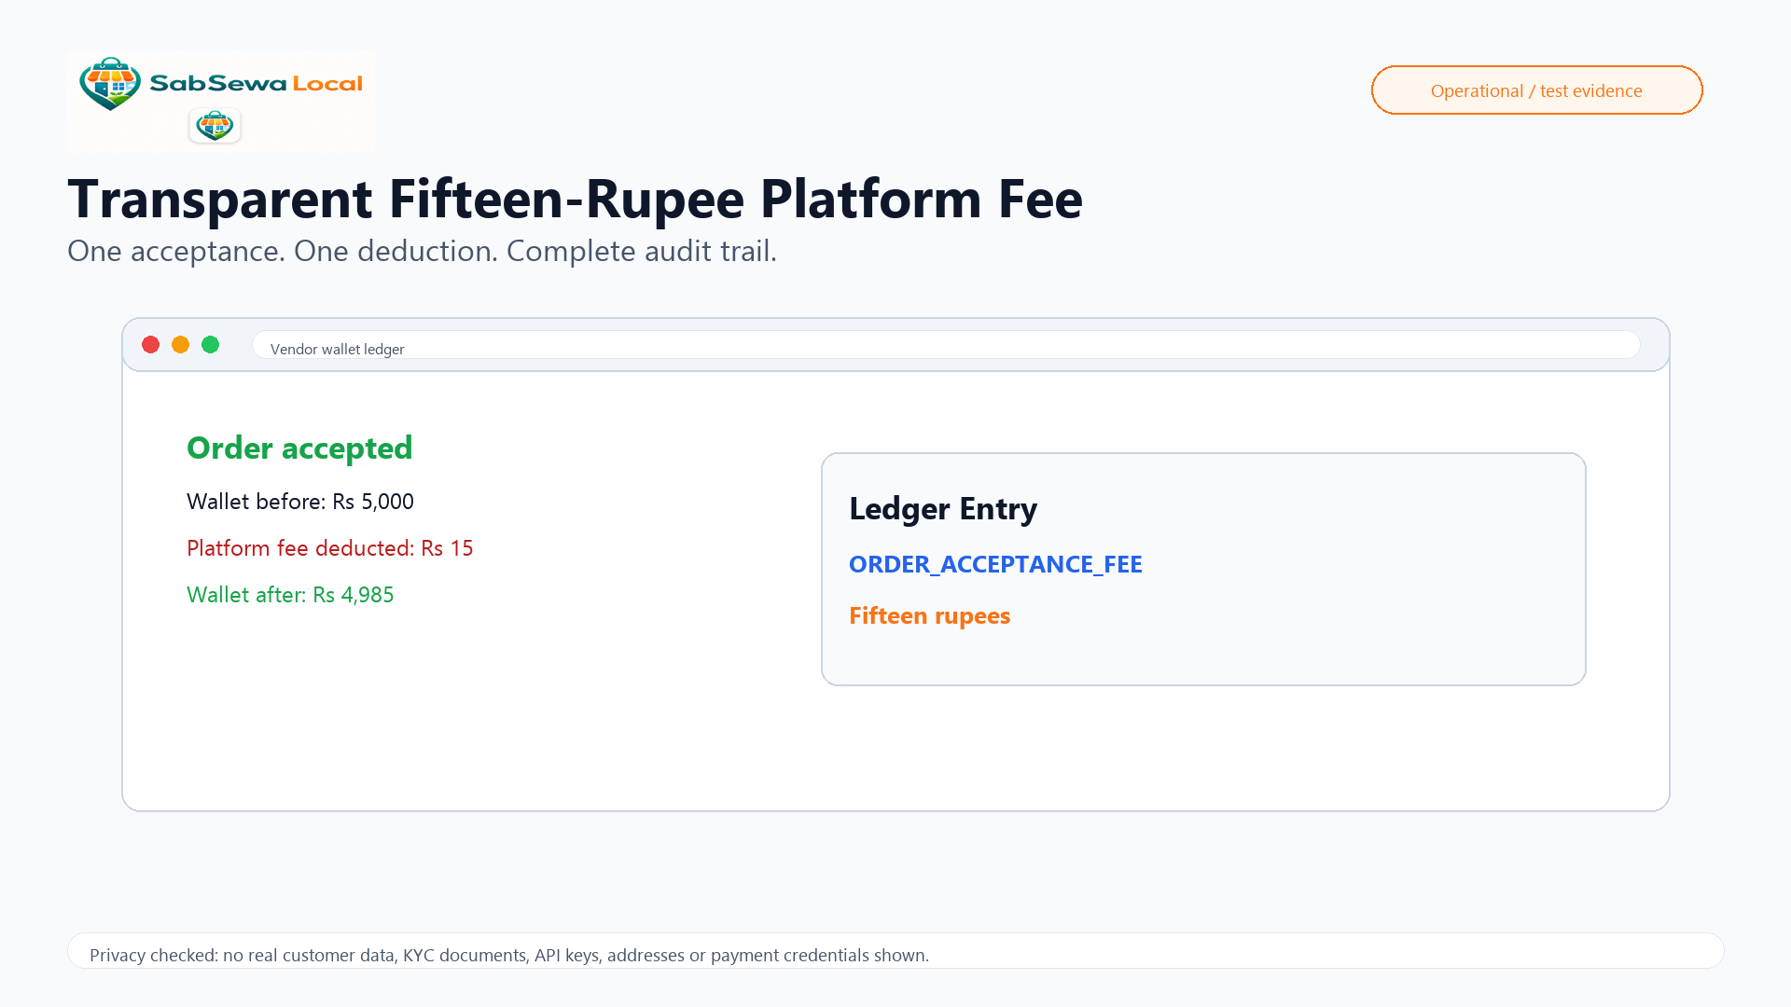This screenshot has width=1791, height=1007.
Task: Click the green window dot
Action: click(210, 345)
